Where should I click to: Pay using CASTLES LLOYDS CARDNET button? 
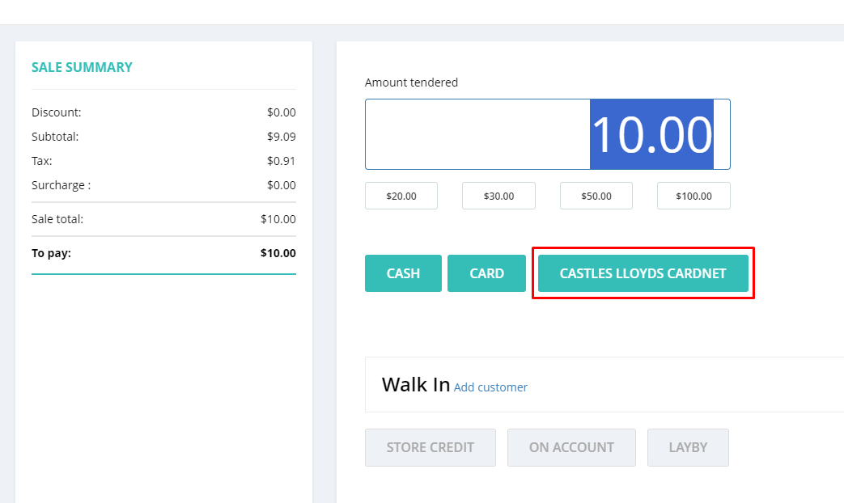[643, 273]
